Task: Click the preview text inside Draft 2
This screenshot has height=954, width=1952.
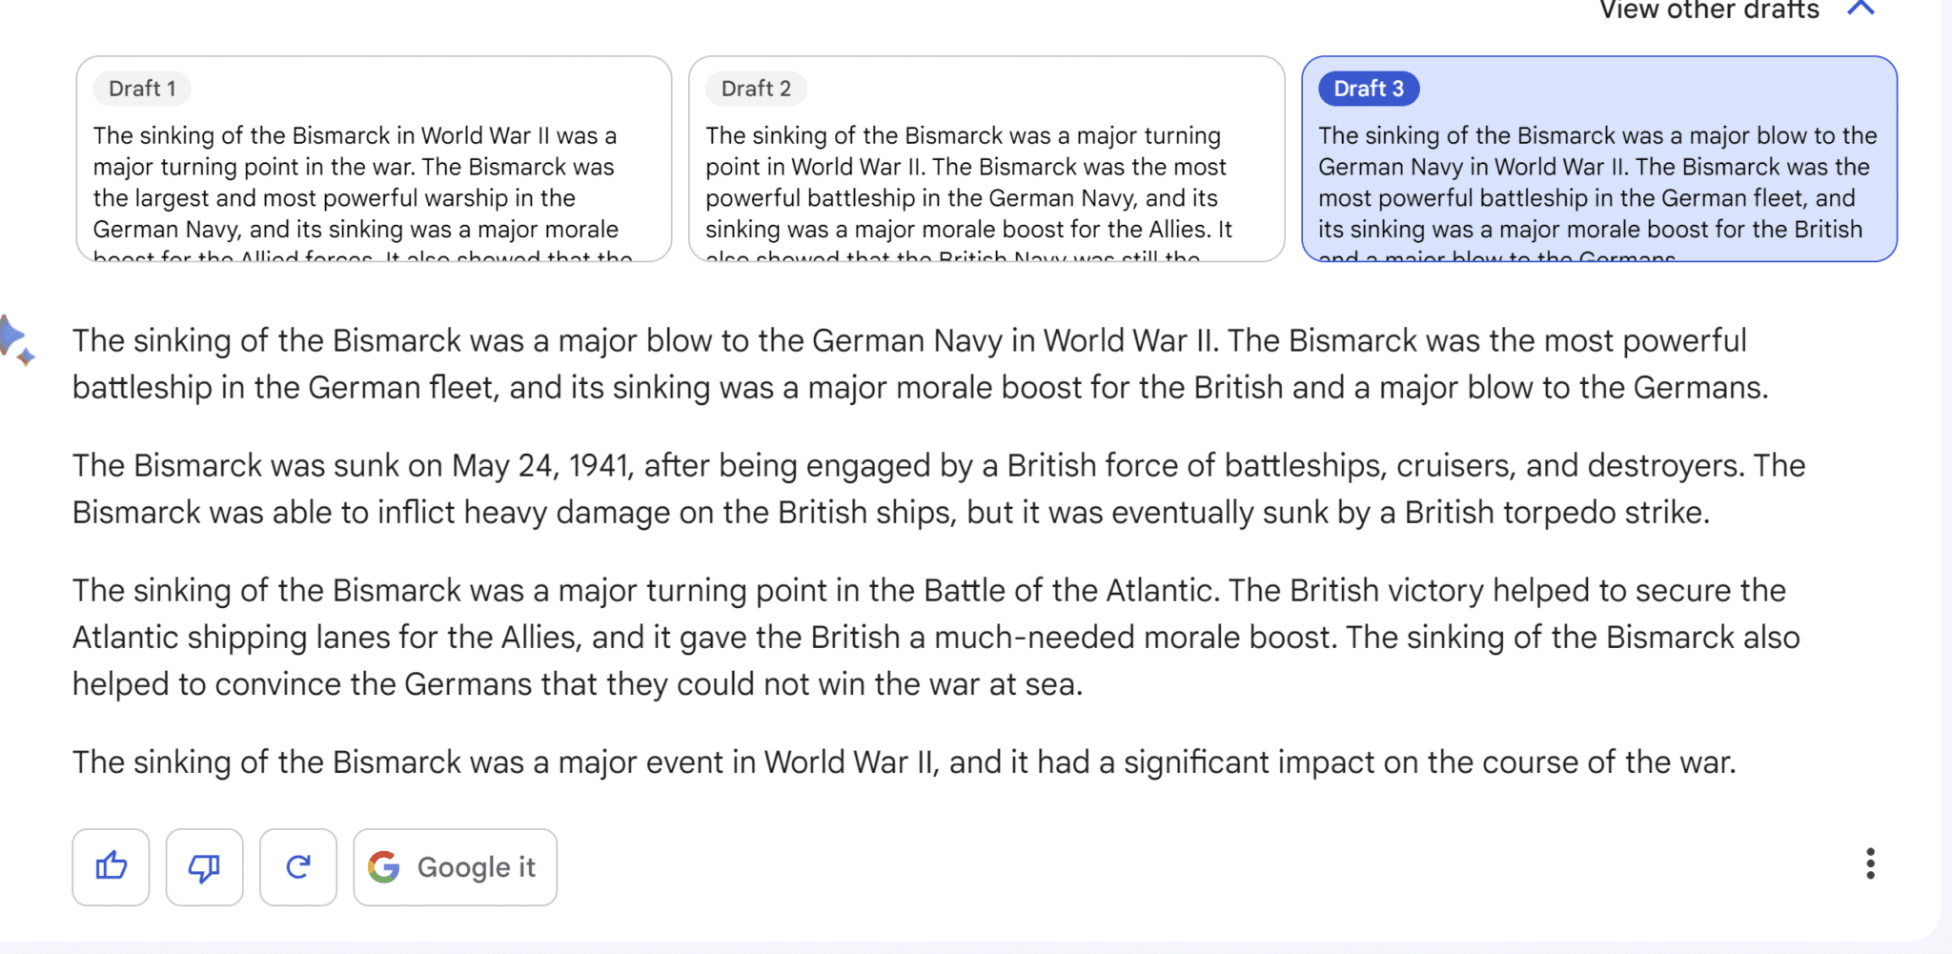Action: (x=968, y=182)
